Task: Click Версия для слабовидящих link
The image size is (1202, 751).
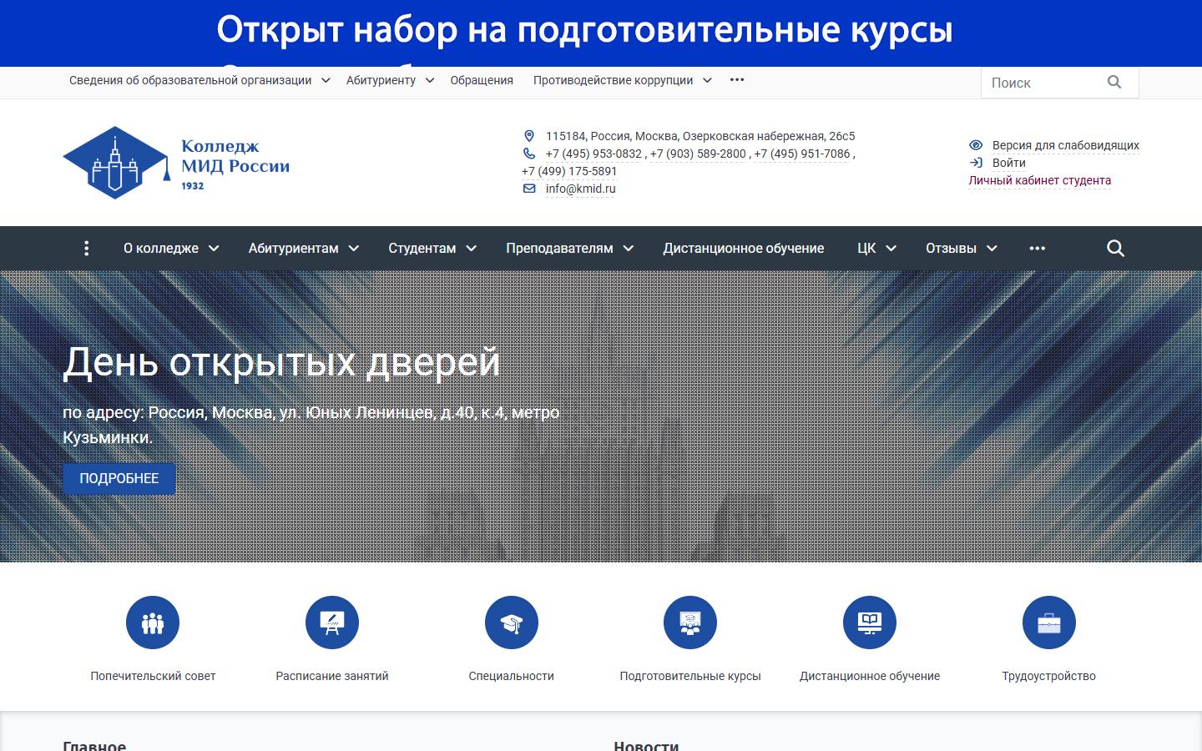Action: point(1066,145)
